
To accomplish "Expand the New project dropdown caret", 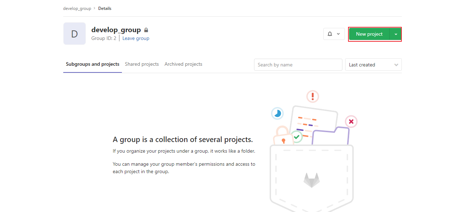I will click(x=396, y=34).
